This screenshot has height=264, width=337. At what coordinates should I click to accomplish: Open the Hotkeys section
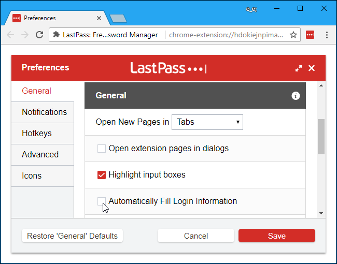43,133
